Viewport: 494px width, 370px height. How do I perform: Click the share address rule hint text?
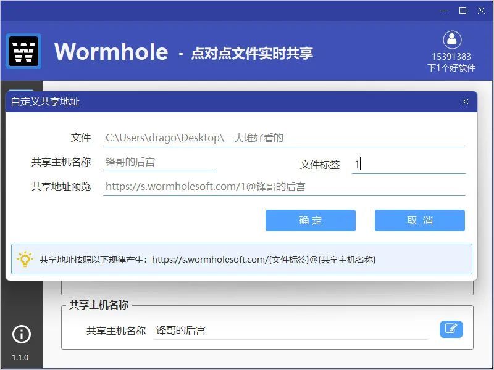207,260
